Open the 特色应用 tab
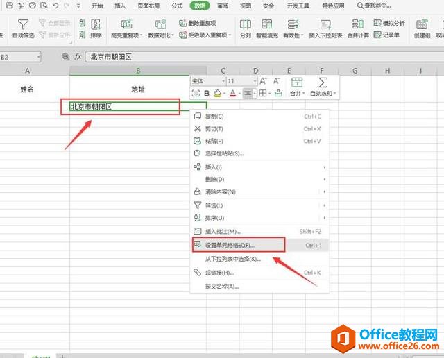Screen dimensions: 444x358 click(333, 6)
